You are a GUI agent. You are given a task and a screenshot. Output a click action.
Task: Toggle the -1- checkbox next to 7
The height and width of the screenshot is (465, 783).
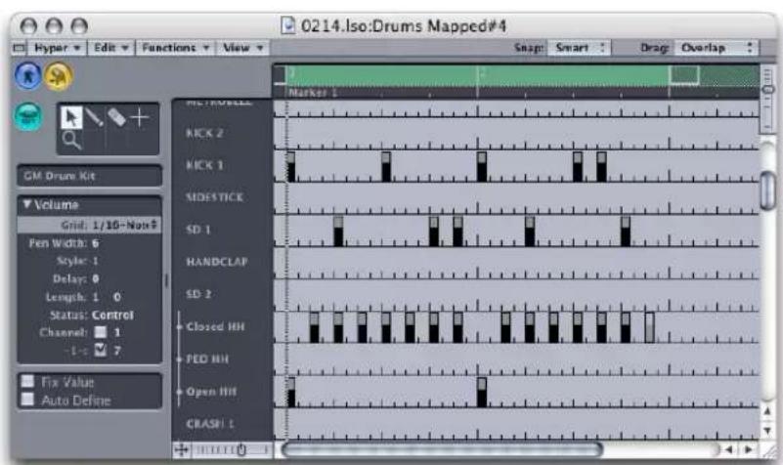coord(101,351)
